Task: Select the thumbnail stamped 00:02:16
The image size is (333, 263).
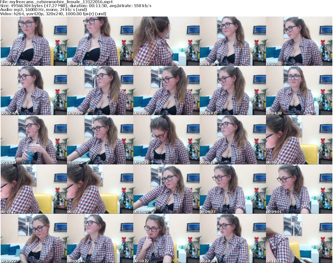Action: pyautogui.click(x=299, y=41)
